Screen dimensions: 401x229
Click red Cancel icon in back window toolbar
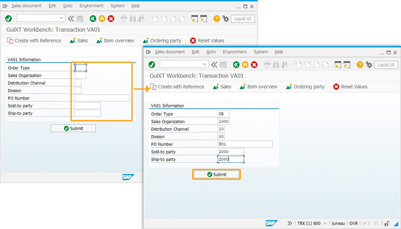(x=111, y=19)
